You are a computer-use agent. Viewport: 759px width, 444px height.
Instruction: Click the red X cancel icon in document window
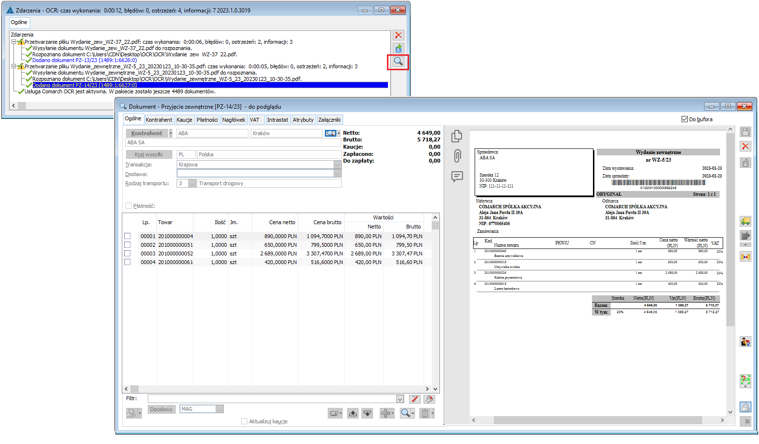coord(746,146)
